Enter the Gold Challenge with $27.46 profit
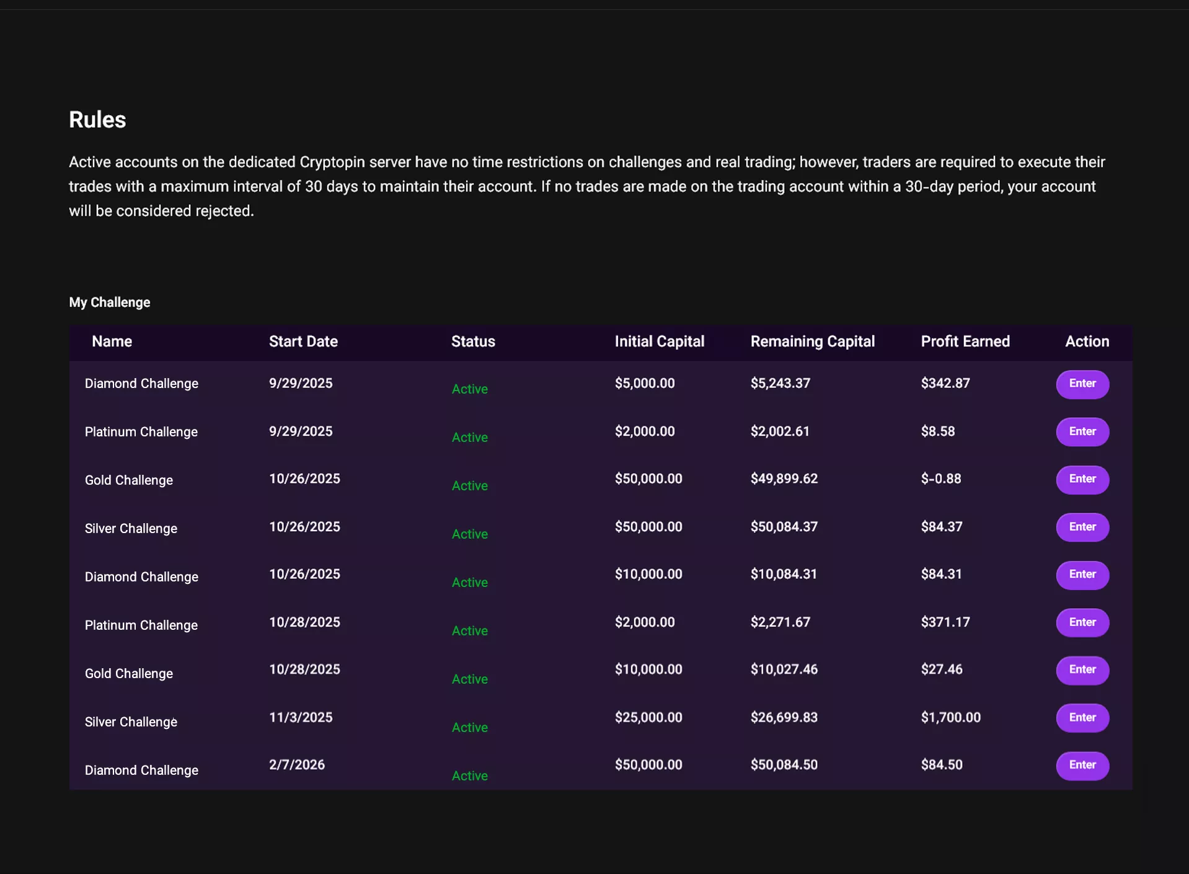This screenshot has width=1189, height=874. 1082,670
